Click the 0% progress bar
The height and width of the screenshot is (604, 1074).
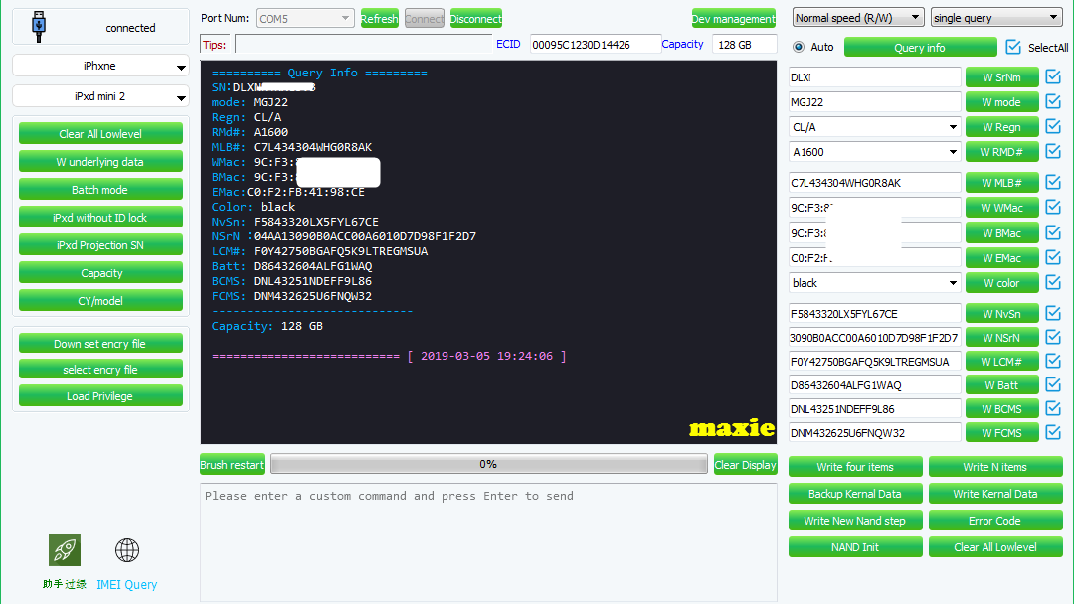pos(489,464)
